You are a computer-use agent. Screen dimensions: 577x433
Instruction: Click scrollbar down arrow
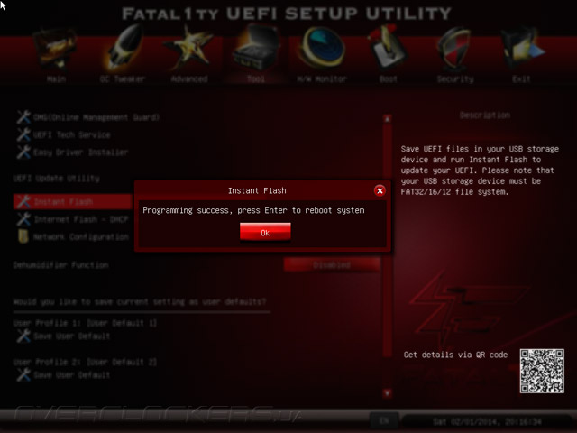387,393
